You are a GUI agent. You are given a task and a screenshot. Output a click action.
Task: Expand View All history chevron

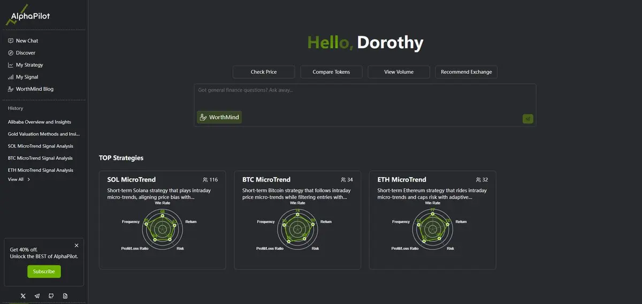point(29,180)
